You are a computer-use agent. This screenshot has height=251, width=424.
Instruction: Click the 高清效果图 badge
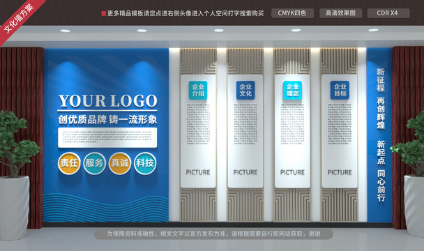340,13
